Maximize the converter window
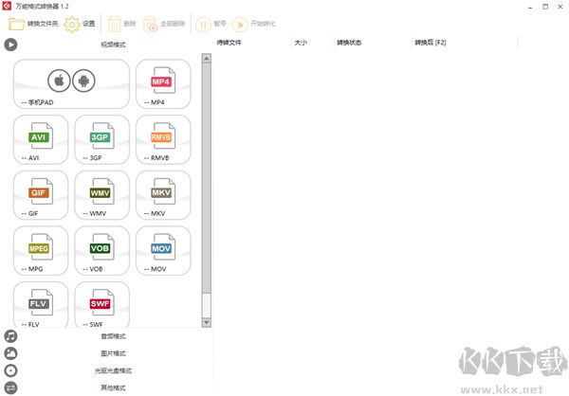Screen dimensions: 569x396 [x=545, y=7]
